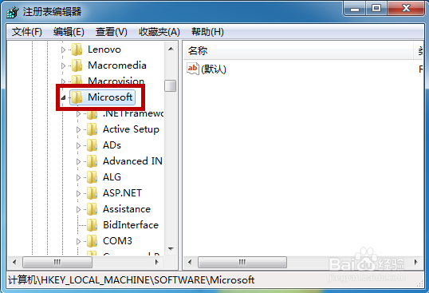Screen dimensions: 429x293
Task: Expand the .NETFramework key
Action: pos(78,113)
